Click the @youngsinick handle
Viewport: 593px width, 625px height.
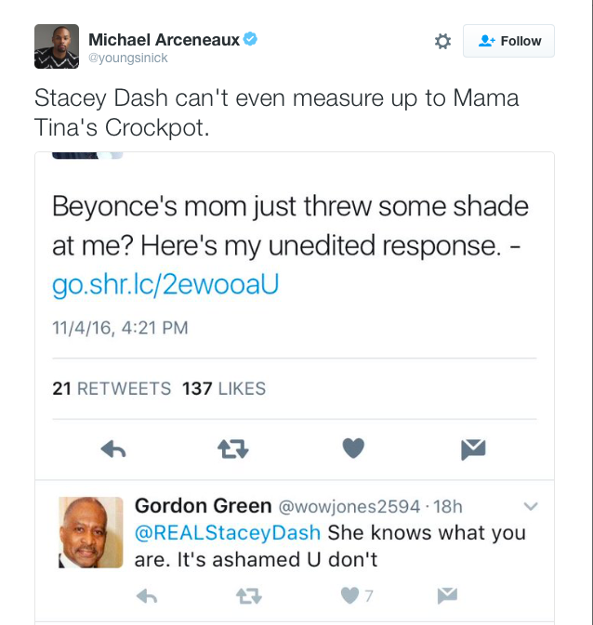[x=128, y=59]
